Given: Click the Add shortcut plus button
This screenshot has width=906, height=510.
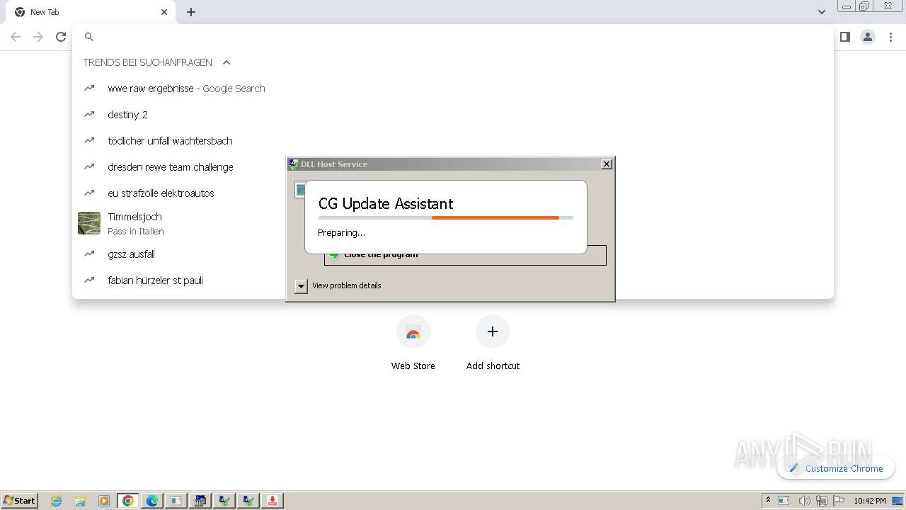Looking at the screenshot, I should (x=493, y=331).
